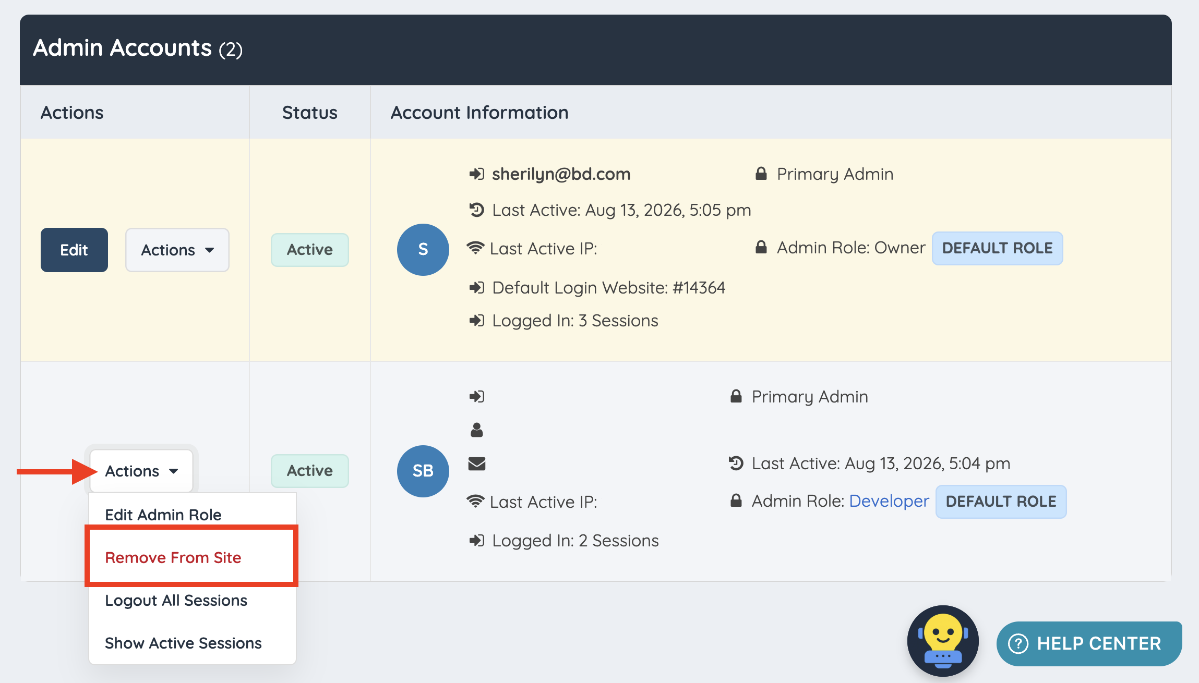The width and height of the screenshot is (1199, 683).
Task: Select Edit Admin Role menu entry
Action: tap(163, 515)
